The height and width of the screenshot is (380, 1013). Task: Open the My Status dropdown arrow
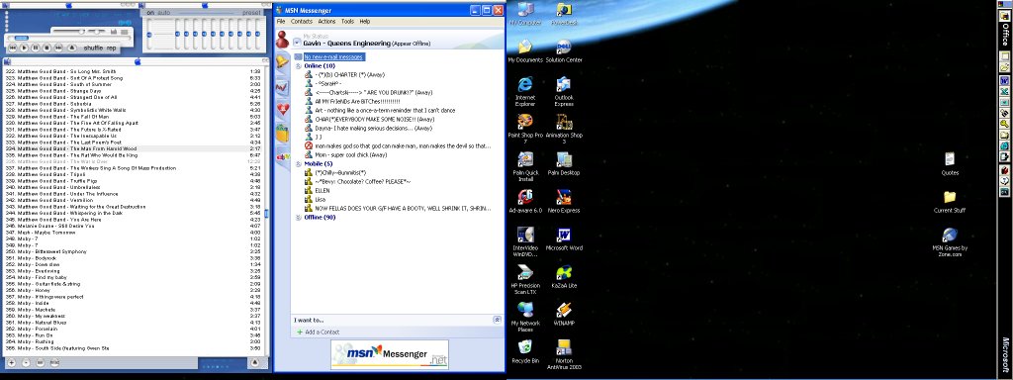coord(296,43)
